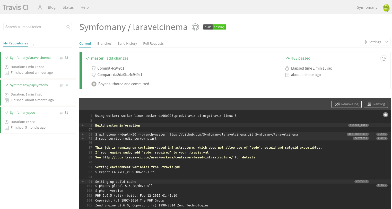Click the calendar icon by about an hour ago

tap(287, 75)
